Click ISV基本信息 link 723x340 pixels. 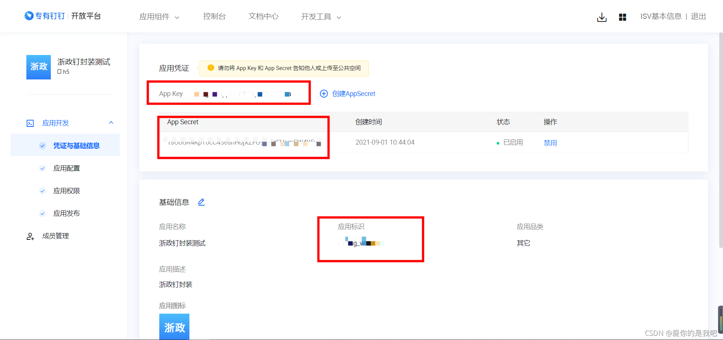coord(661,16)
